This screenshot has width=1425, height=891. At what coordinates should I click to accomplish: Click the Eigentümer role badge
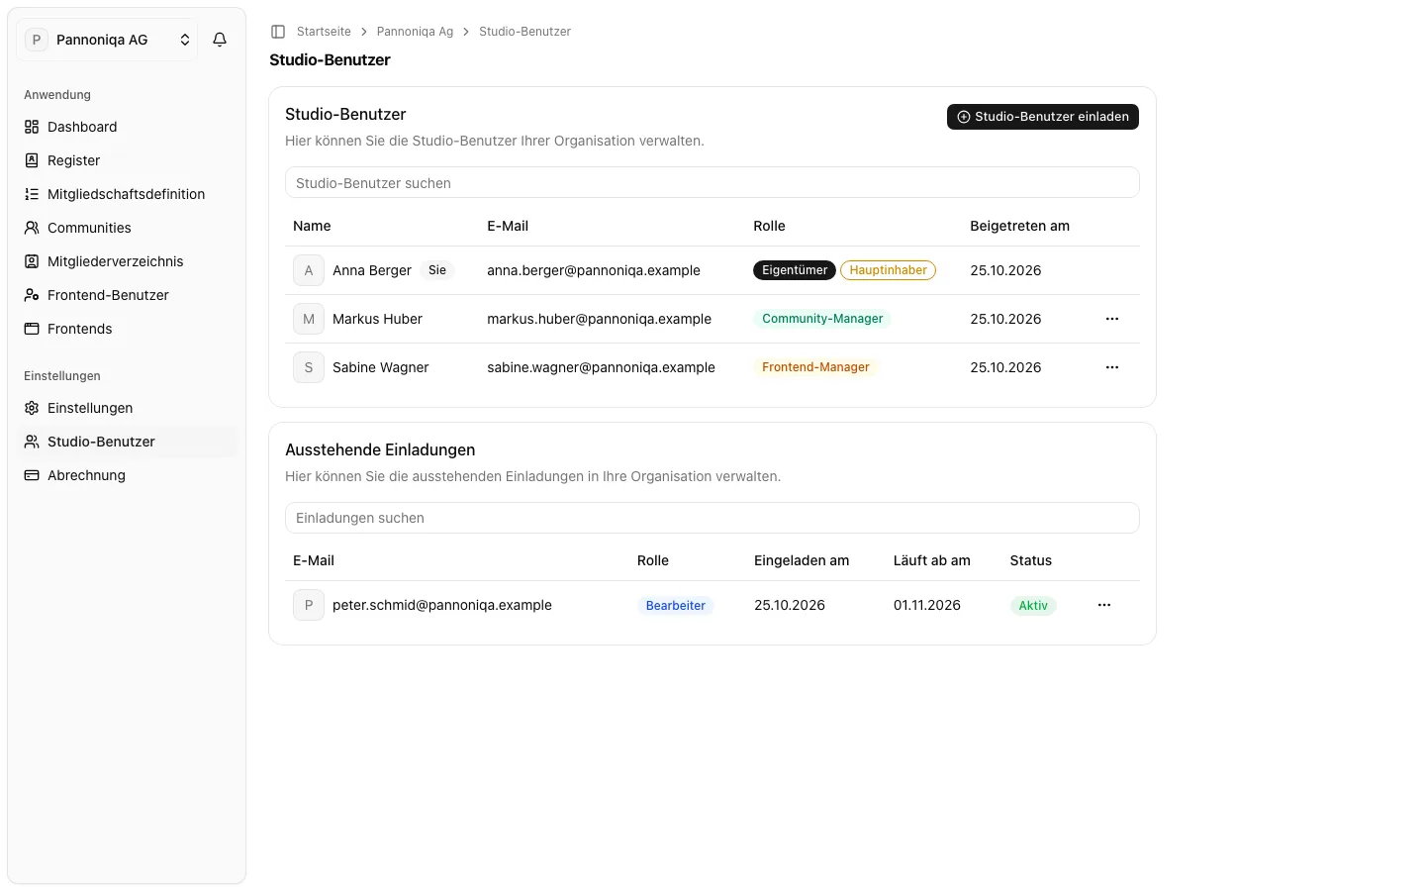tap(795, 270)
